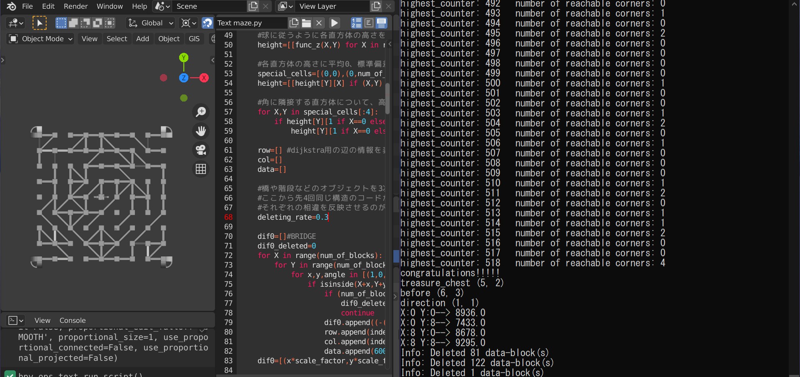The image size is (800, 377).
Task: Click the text editor vertical scrollbar
Action: tap(387, 98)
